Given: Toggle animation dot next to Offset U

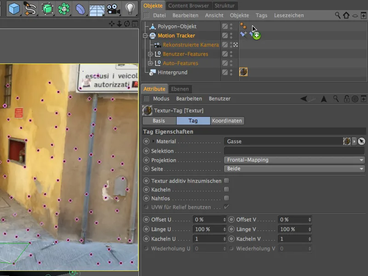Looking at the screenshot, I should 146,219.
